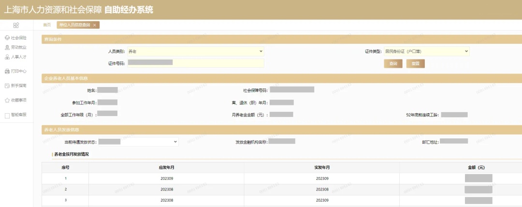Click the 企业养老人员基本信息 section header

282,78
